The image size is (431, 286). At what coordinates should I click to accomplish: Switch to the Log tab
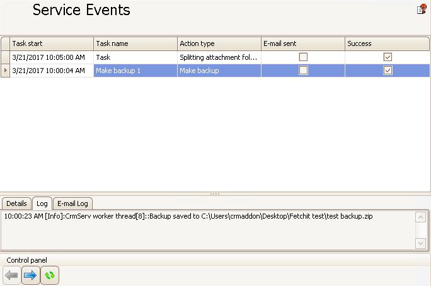click(x=42, y=203)
